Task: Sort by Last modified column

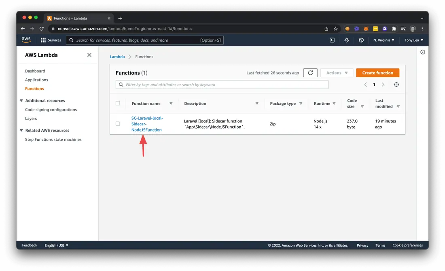Action: tap(398, 106)
